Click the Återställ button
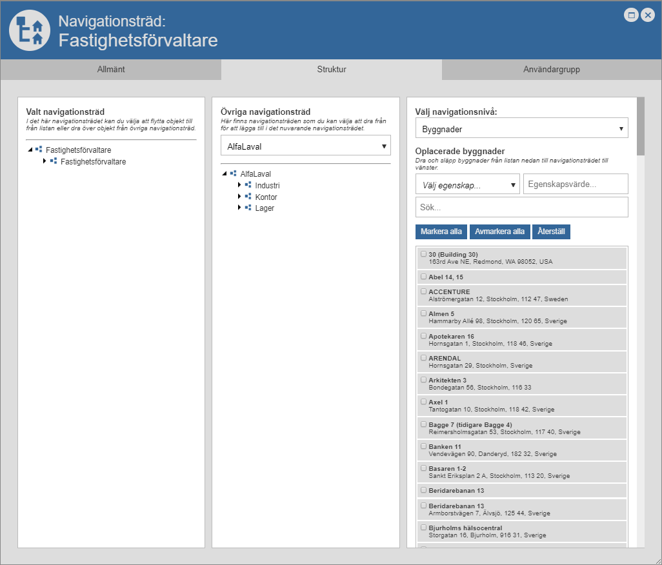 click(x=551, y=232)
